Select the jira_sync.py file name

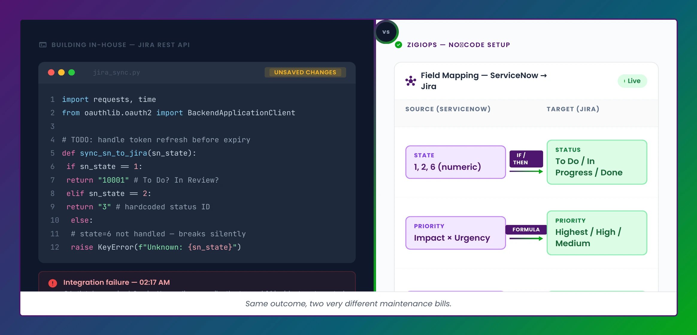point(116,72)
